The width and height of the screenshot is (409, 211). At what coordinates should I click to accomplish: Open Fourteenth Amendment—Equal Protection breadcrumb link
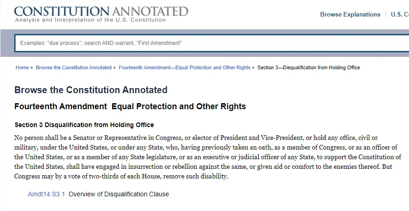pyautogui.click(x=185, y=67)
